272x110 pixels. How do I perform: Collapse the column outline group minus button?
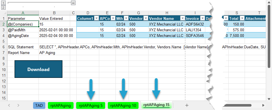[73, 3]
